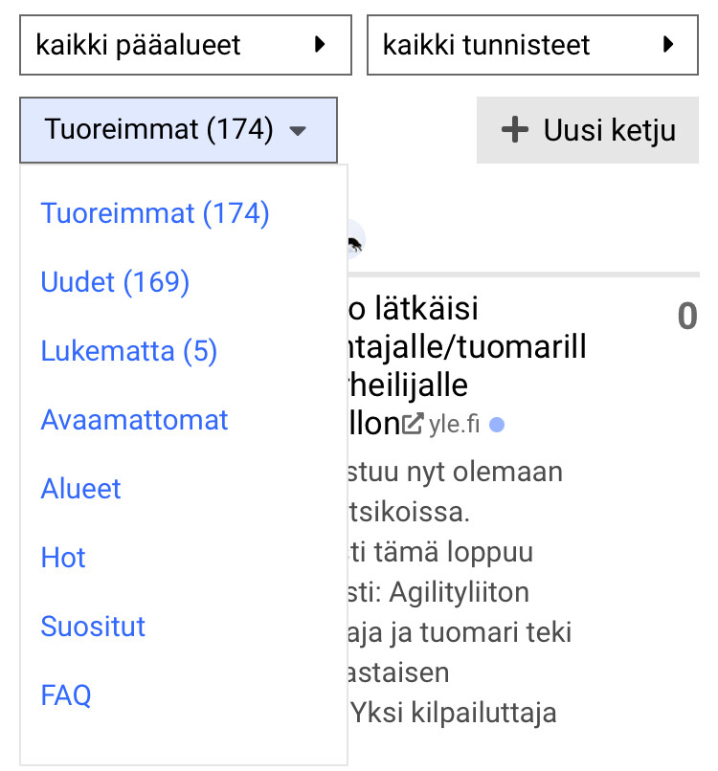
Task: Select the Avaamattomat menu entry
Action: click(134, 420)
